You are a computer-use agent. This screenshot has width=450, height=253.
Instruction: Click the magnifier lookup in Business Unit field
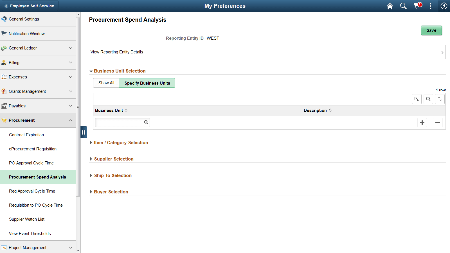pyautogui.click(x=146, y=122)
